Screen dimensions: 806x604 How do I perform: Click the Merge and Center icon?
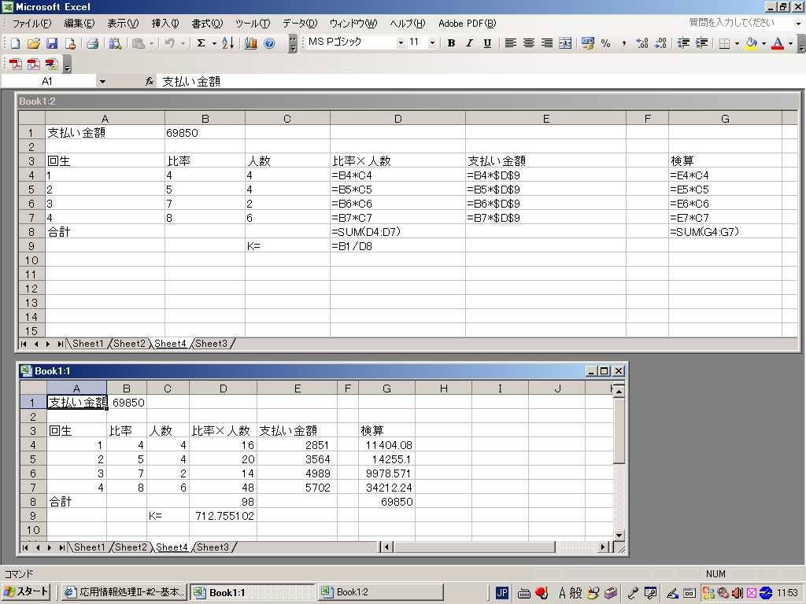point(565,43)
